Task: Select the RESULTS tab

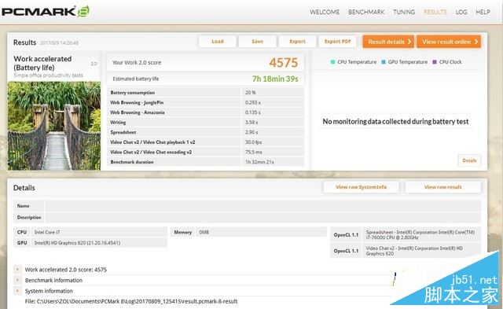Action: point(435,13)
